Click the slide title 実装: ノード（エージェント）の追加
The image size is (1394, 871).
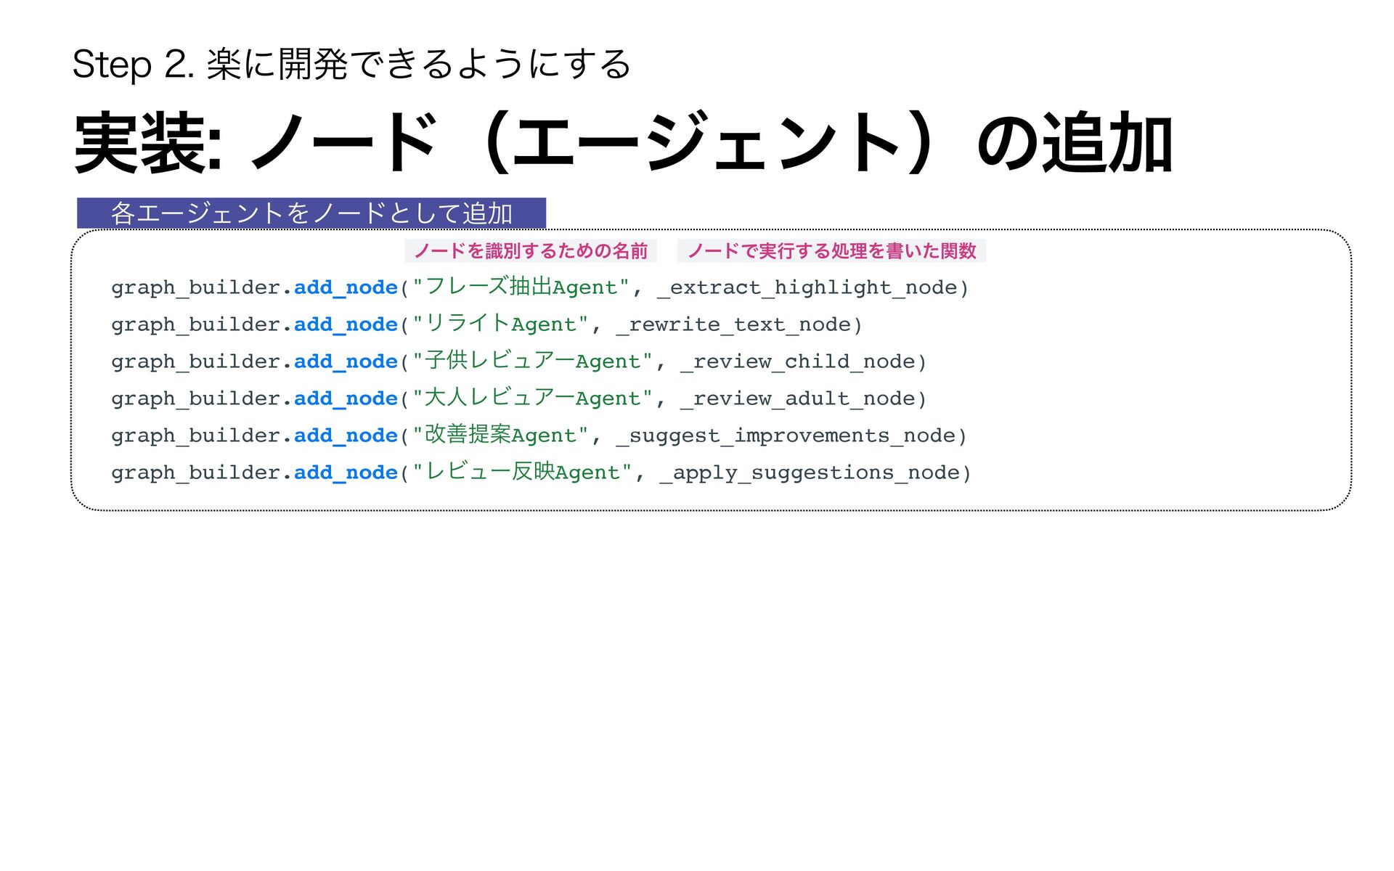pyautogui.click(x=623, y=143)
